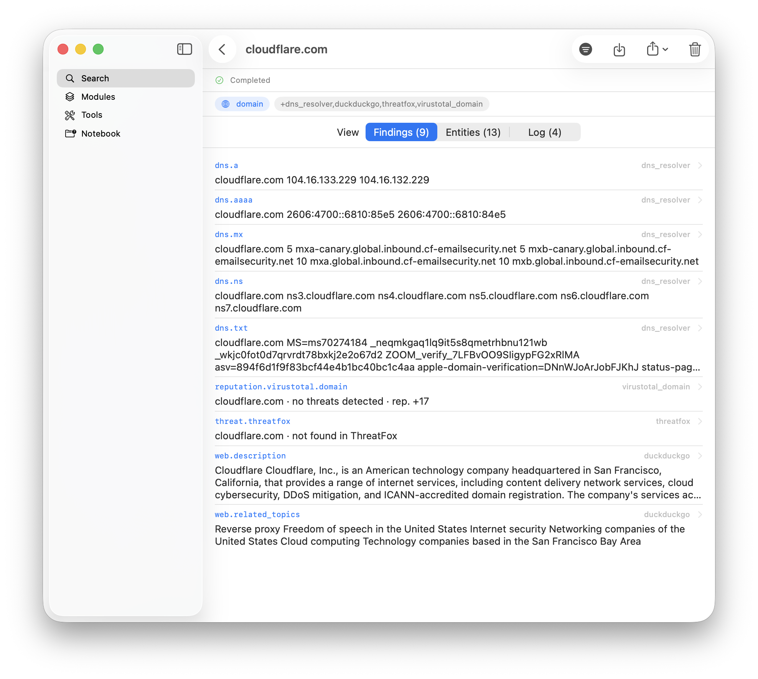The height and width of the screenshot is (679, 758).
Task: Open the dns.mx finding label
Action: point(229,234)
